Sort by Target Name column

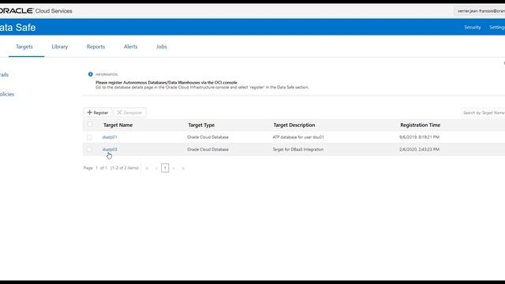tap(118, 125)
